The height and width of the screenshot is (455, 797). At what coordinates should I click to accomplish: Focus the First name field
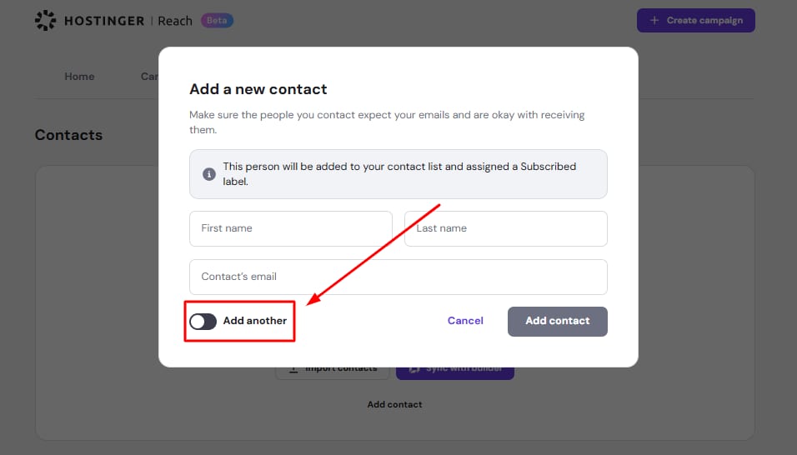(x=291, y=228)
